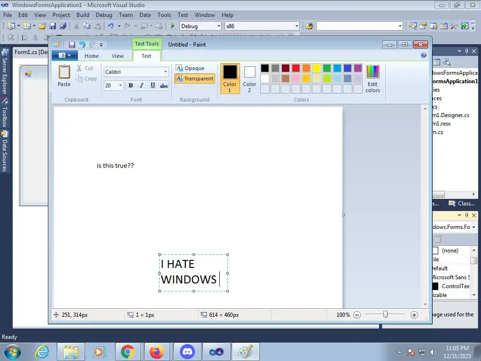Pick the pink color swatch
481x361 pixels.
point(296,78)
